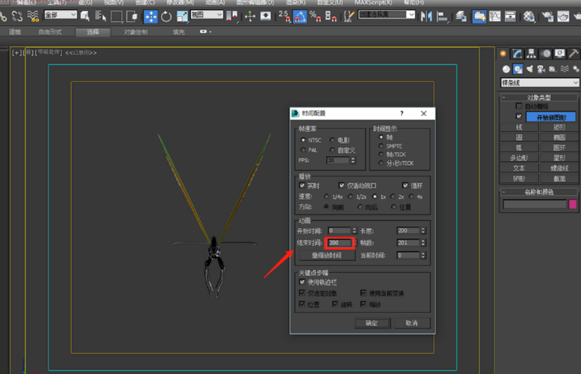Open the ribbon 填充 tab
This screenshot has width=581, height=374.
179,32
